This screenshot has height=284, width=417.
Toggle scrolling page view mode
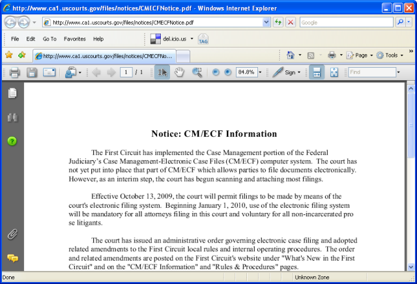(316, 72)
